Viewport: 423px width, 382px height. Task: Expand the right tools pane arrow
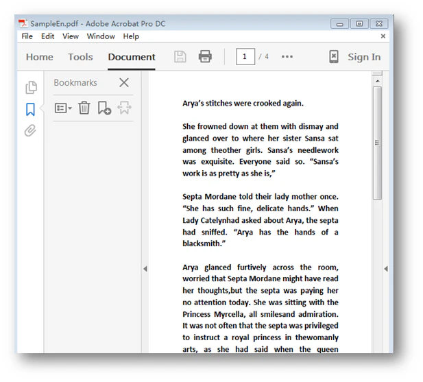pos(386,269)
